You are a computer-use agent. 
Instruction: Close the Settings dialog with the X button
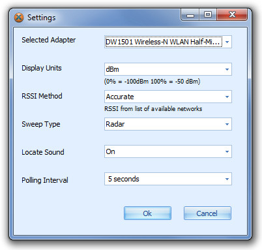click(x=232, y=15)
